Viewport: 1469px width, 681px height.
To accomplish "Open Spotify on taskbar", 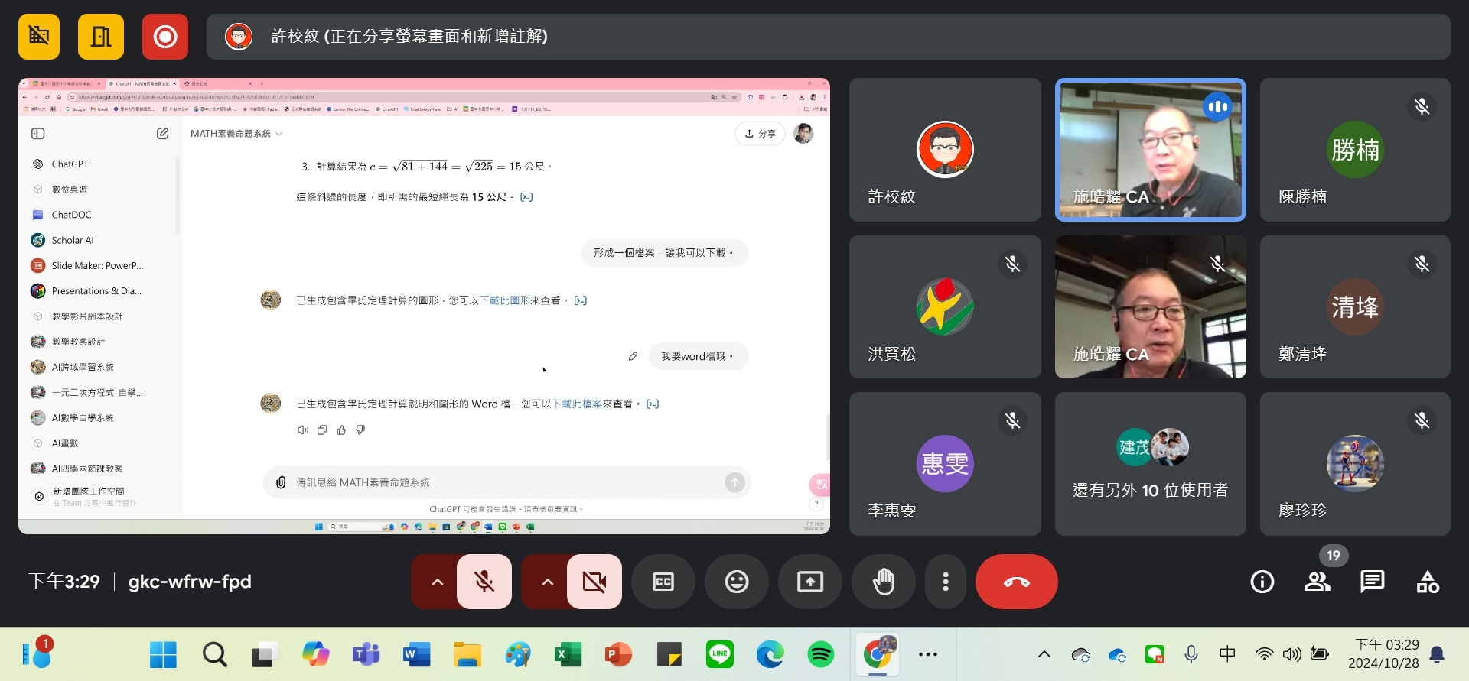I will [x=821, y=655].
